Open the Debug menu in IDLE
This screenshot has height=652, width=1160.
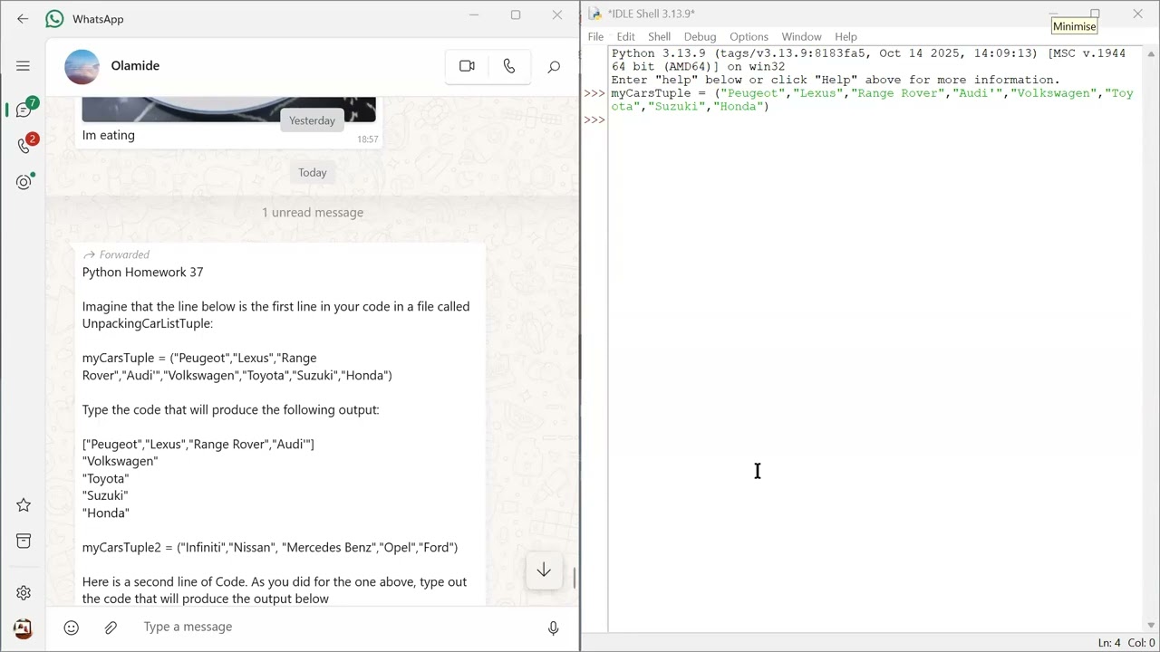pyautogui.click(x=700, y=37)
